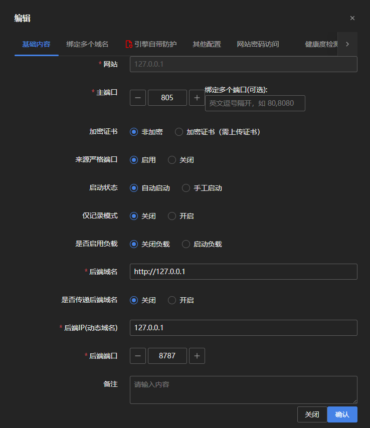Click plus button for backend port 8787

point(197,356)
